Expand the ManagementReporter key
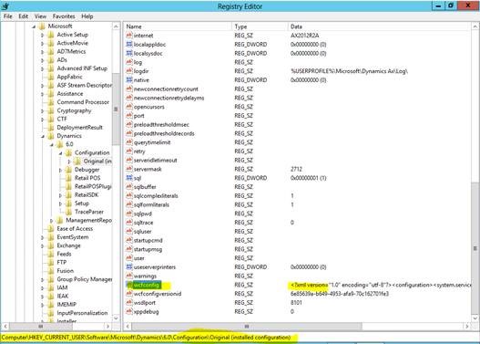This screenshot has width=480, height=344. coord(51,221)
